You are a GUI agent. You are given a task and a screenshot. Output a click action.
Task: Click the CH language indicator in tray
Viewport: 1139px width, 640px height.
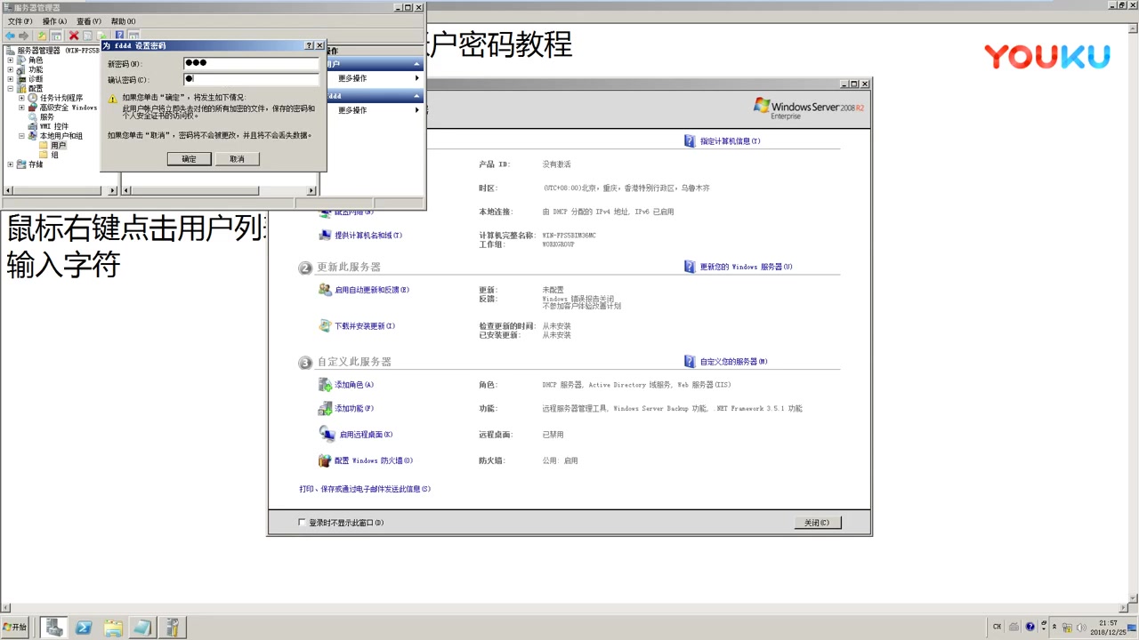coord(997,627)
